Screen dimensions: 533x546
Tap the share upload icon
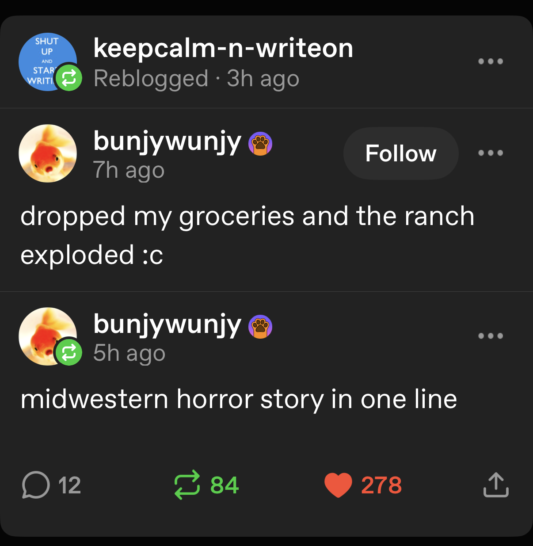point(496,485)
